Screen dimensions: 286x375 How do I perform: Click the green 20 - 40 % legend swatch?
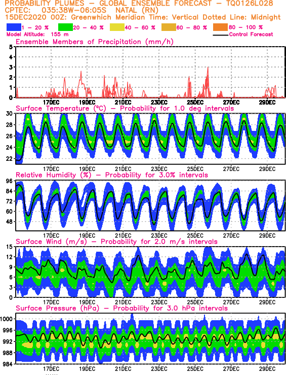[x=66, y=27]
